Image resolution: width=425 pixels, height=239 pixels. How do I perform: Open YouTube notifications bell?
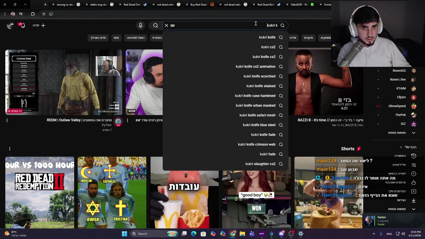(x=22, y=25)
